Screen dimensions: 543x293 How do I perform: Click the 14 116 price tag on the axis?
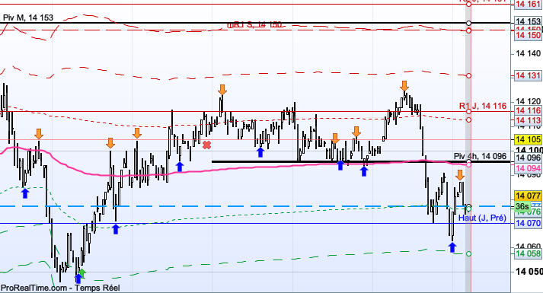click(x=528, y=110)
